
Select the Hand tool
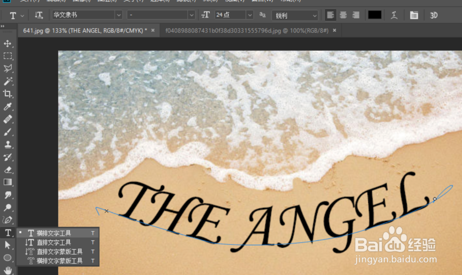point(8,270)
